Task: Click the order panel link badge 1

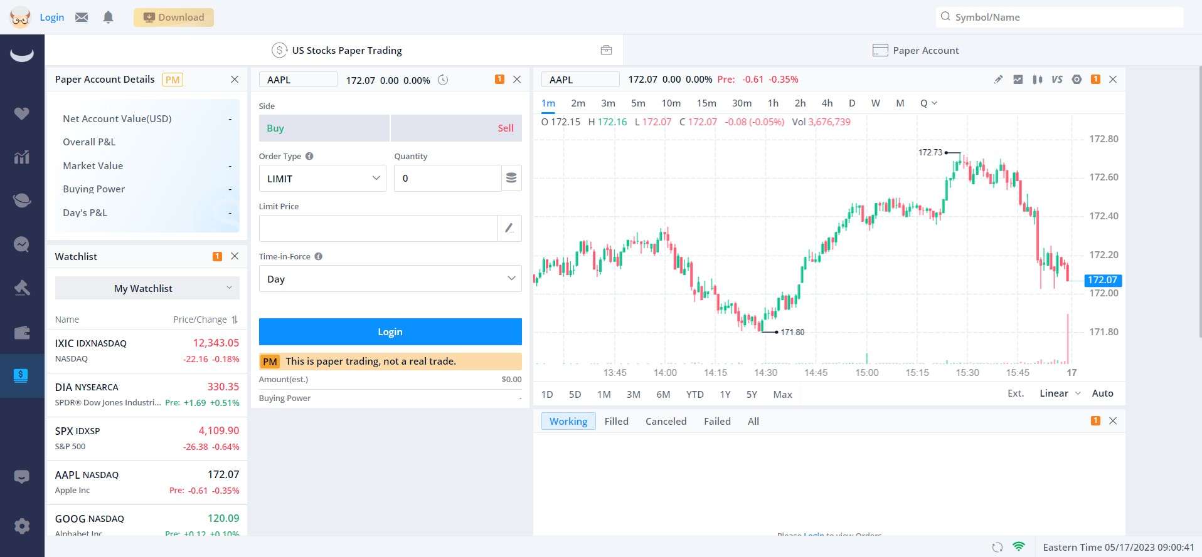Action: 499,79
